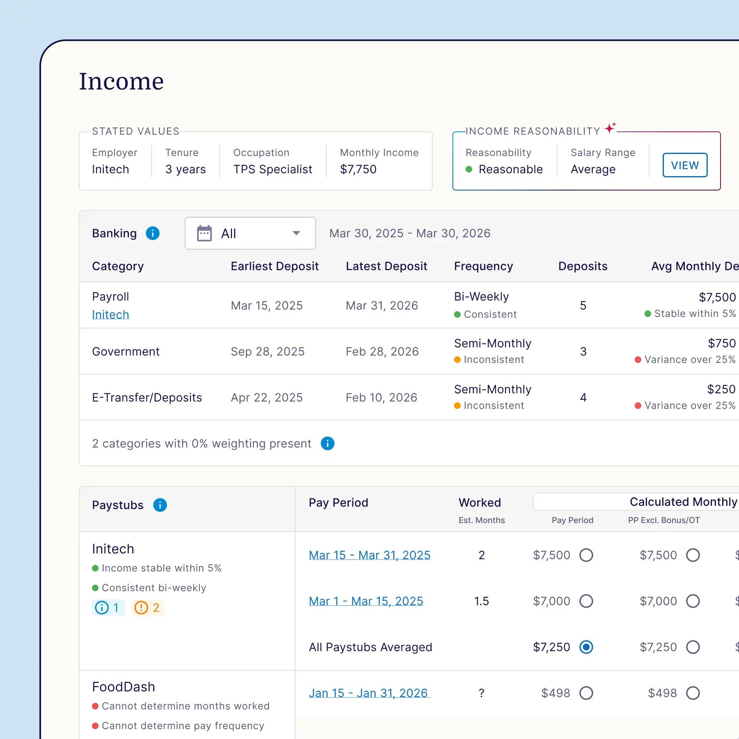Open the Paystubs info tooltip icon
This screenshot has height=739, width=739.
click(159, 505)
